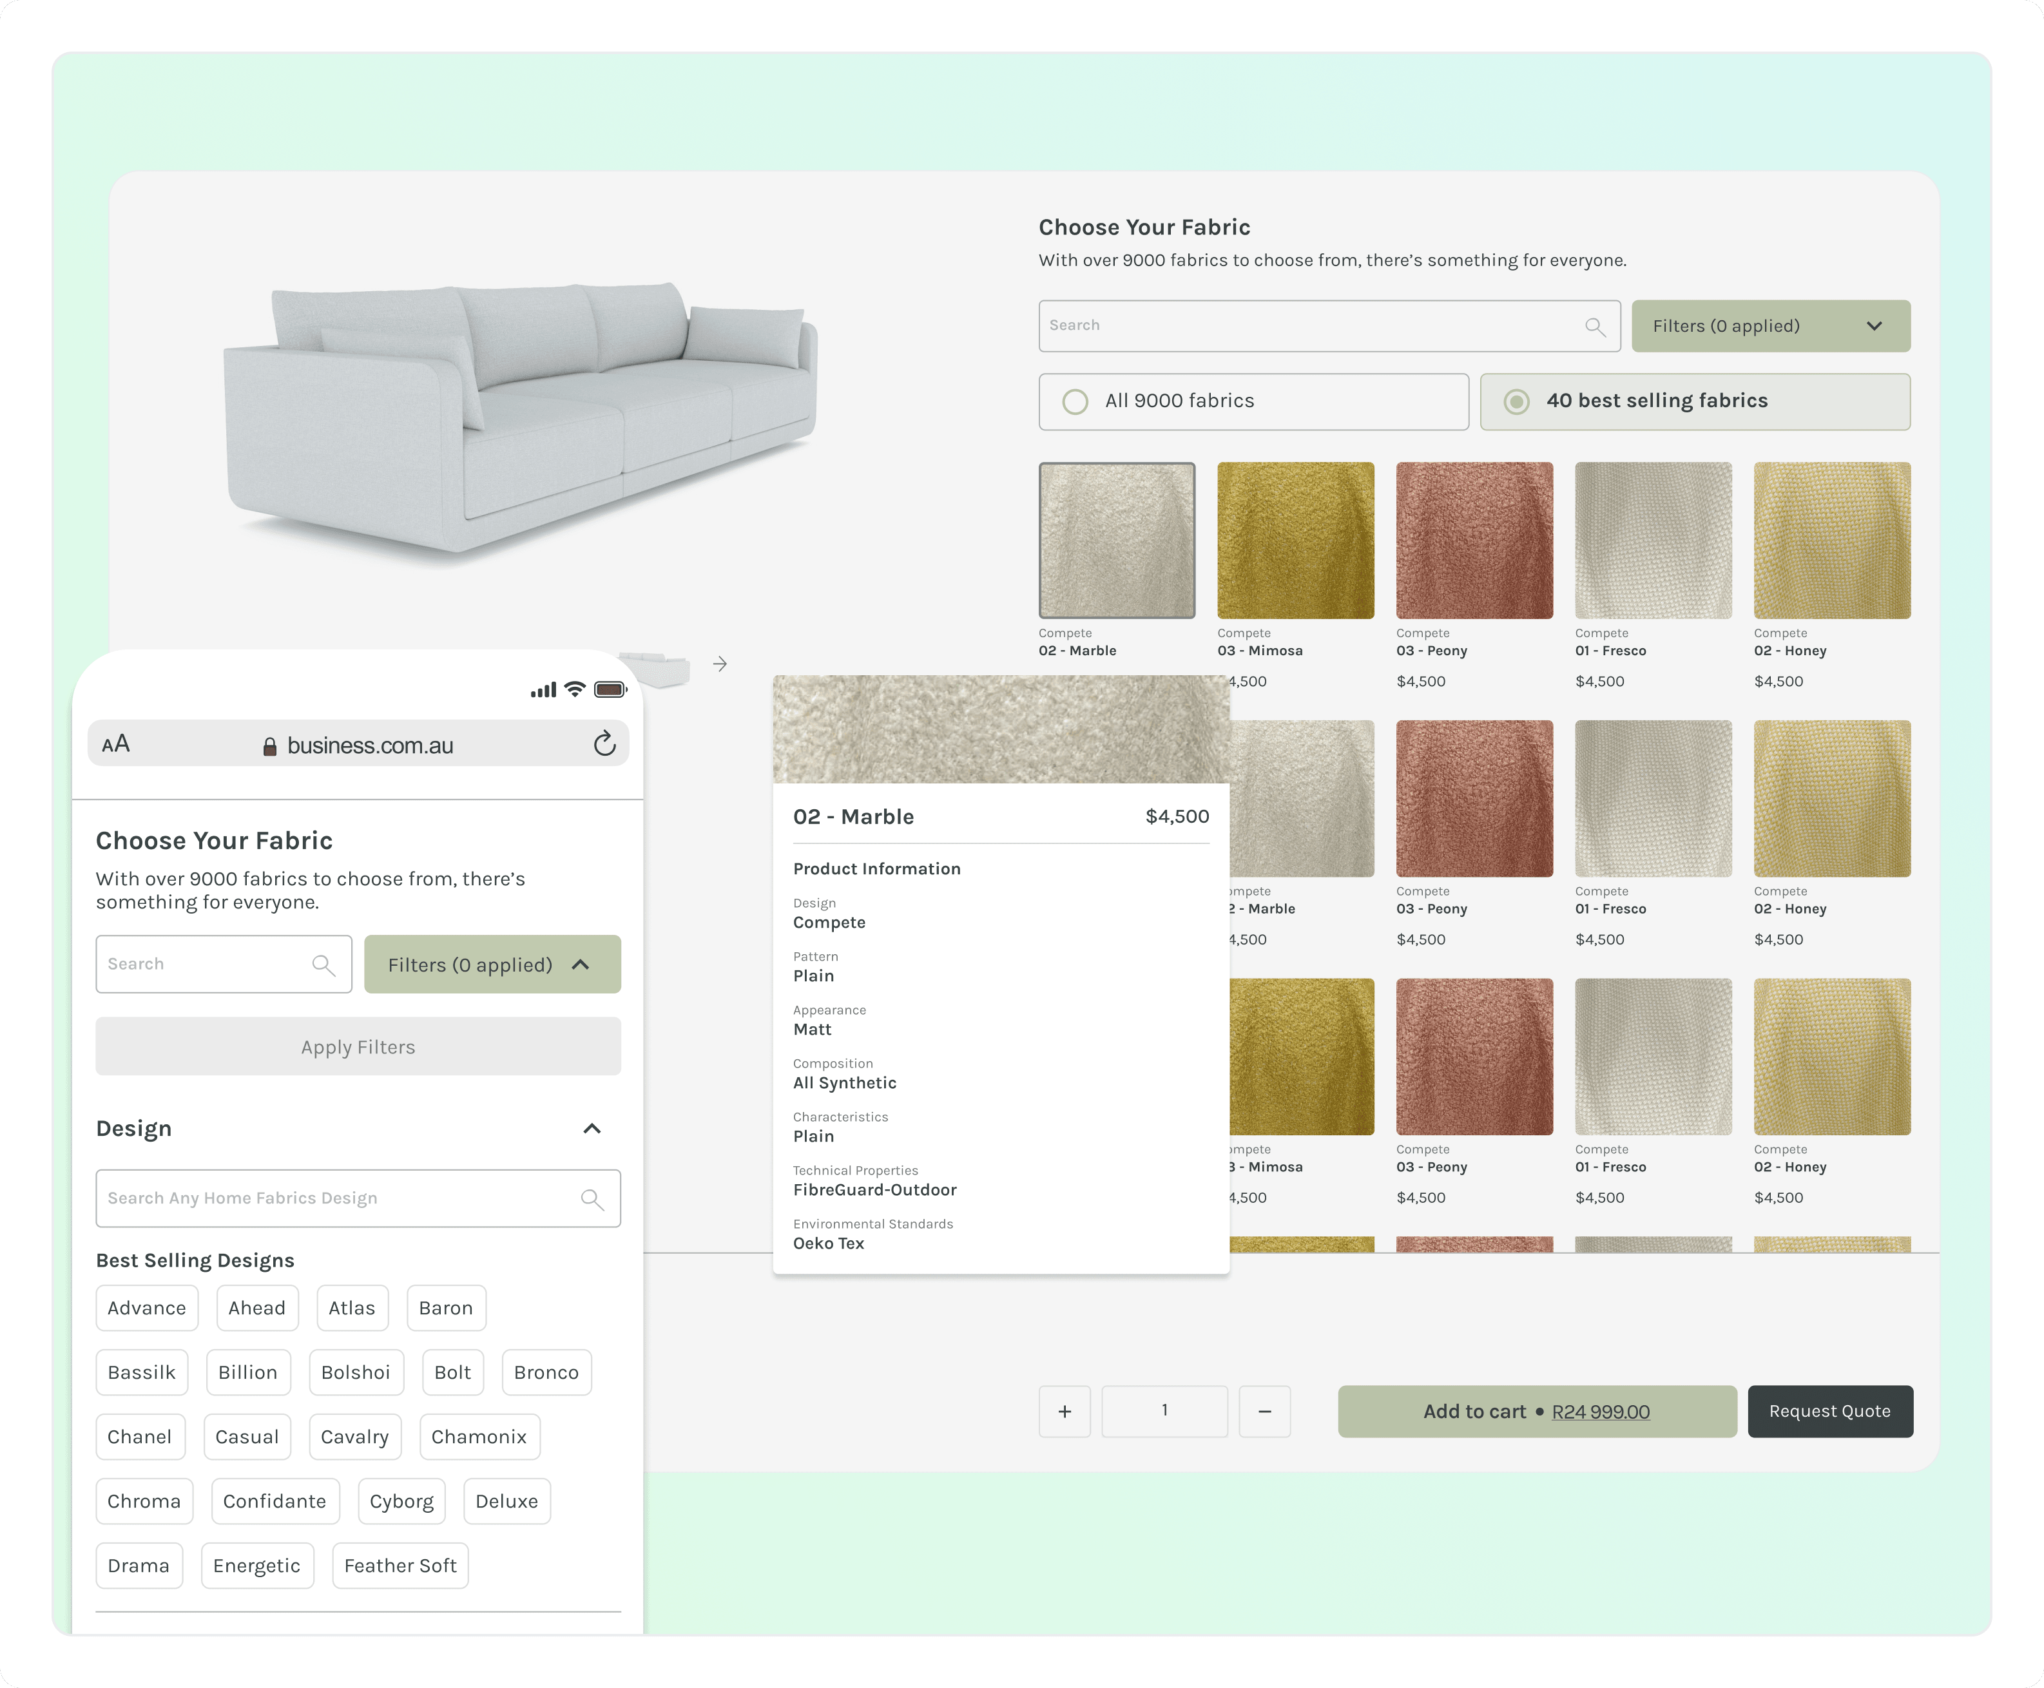
Task: Click the Add to cart button
Action: [x=1536, y=1411]
